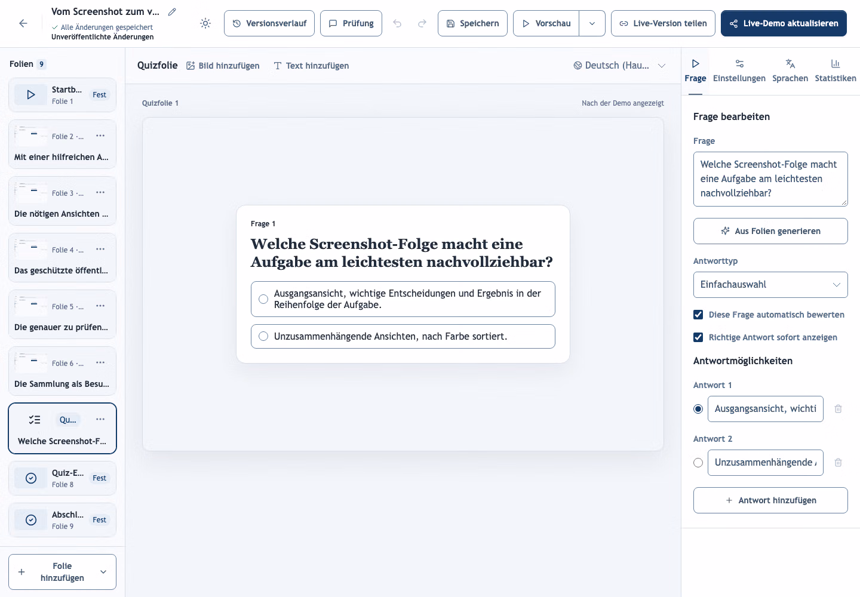Go back using the left arrow icon

(x=23, y=23)
